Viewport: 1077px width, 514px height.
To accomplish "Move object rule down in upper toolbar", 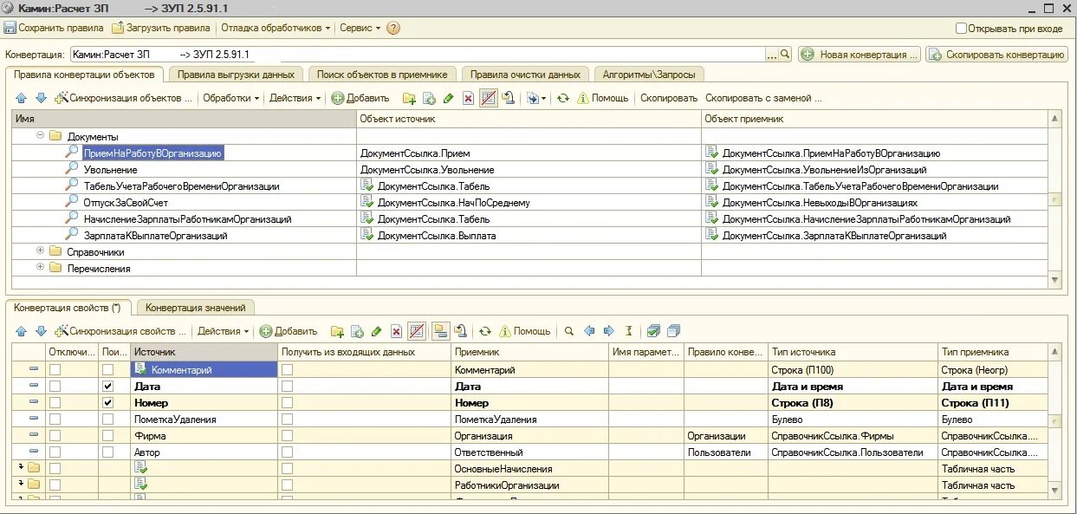I will [40, 98].
